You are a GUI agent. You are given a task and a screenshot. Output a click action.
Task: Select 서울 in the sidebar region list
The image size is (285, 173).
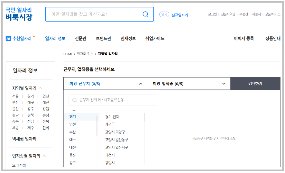click(x=15, y=96)
